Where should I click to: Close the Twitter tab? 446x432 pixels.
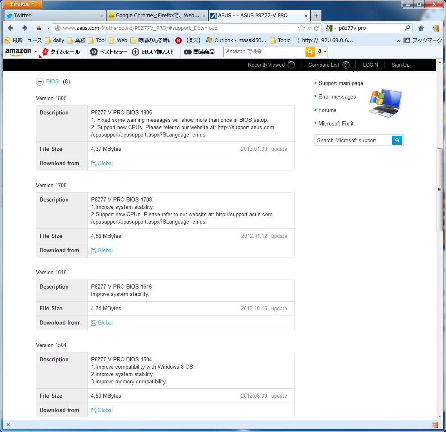(102, 16)
